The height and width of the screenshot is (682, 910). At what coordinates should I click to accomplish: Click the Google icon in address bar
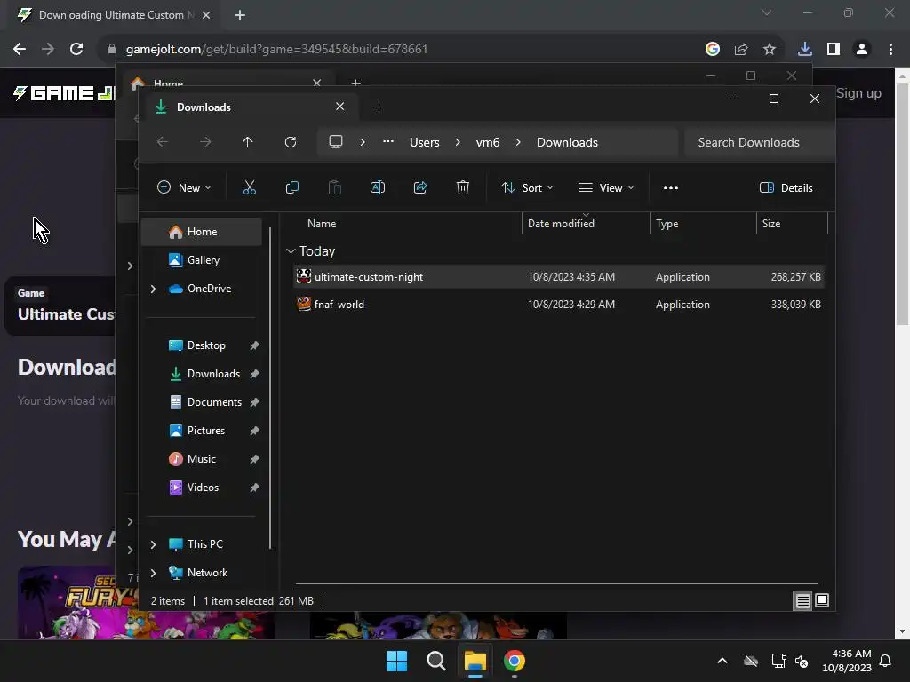point(713,49)
